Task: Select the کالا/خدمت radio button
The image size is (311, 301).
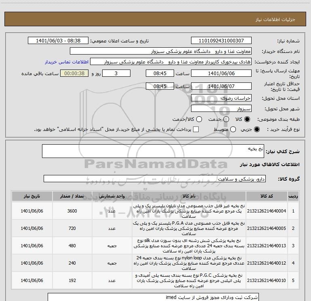Action: 199,119
